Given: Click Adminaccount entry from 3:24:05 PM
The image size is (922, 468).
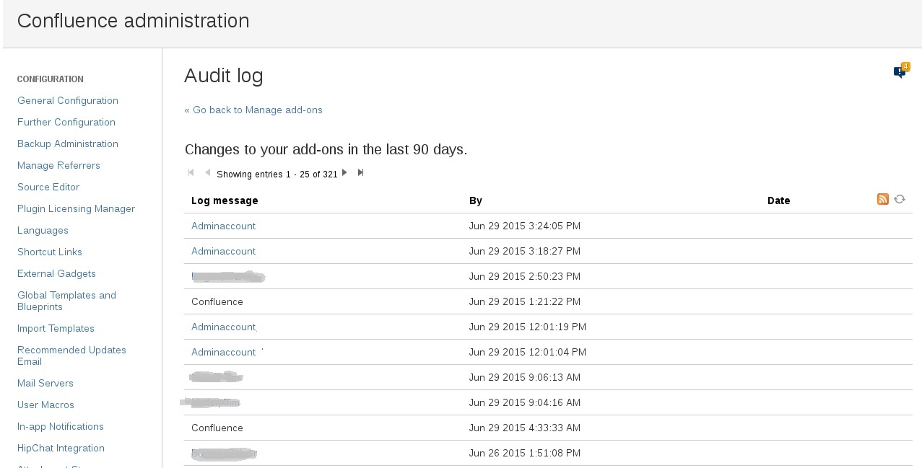Looking at the screenshot, I should coord(223,226).
